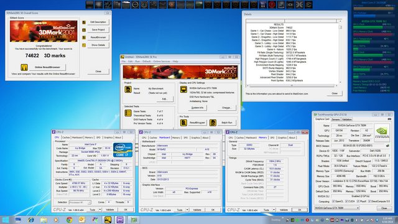Click the GPU Name field in GPU-Z
Viewport: 398px width, 224px height.
[x=352, y=126]
